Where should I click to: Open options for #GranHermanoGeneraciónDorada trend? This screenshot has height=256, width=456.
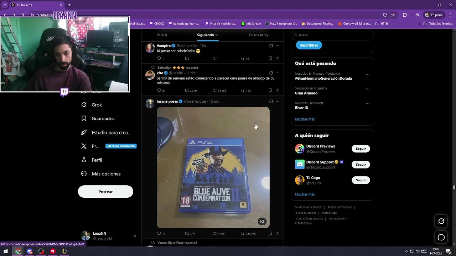tap(368, 74)
